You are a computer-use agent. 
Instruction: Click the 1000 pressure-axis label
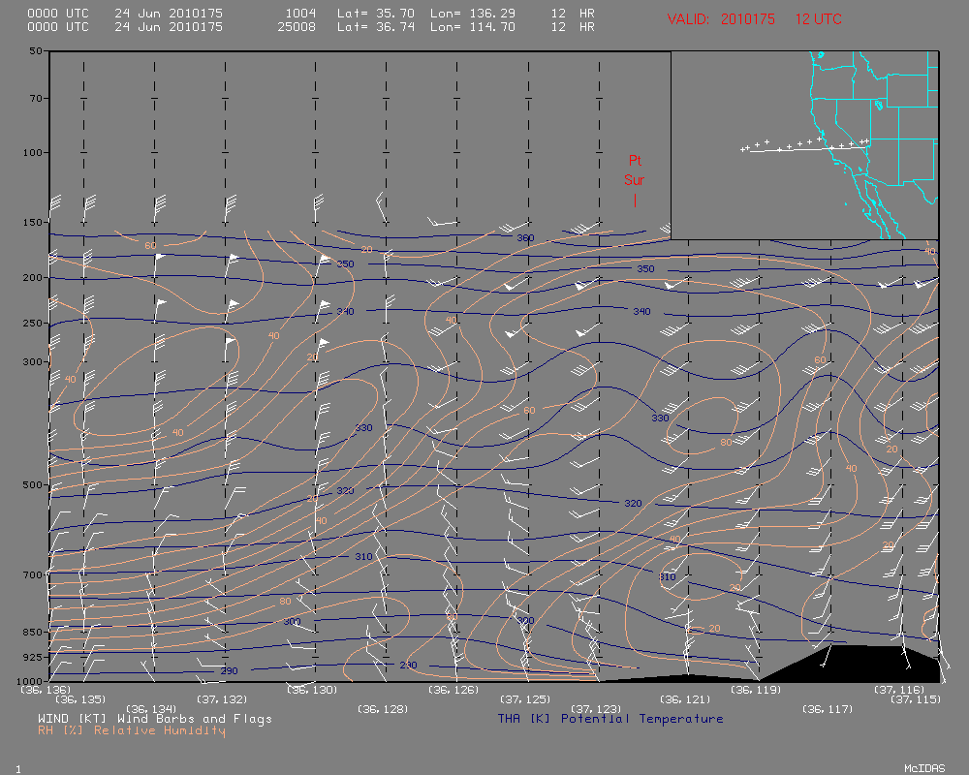[x=30, y=680]
